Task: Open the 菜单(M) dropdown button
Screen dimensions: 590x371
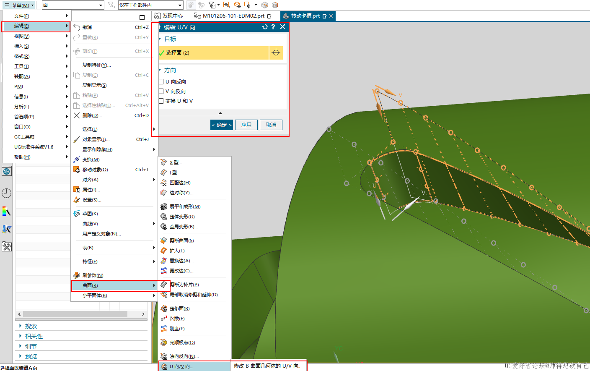Action: pyautogui.click(x=19, y=5)
